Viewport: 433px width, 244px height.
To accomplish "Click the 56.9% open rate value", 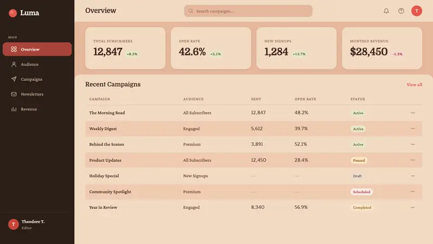I will click(301, 207).
